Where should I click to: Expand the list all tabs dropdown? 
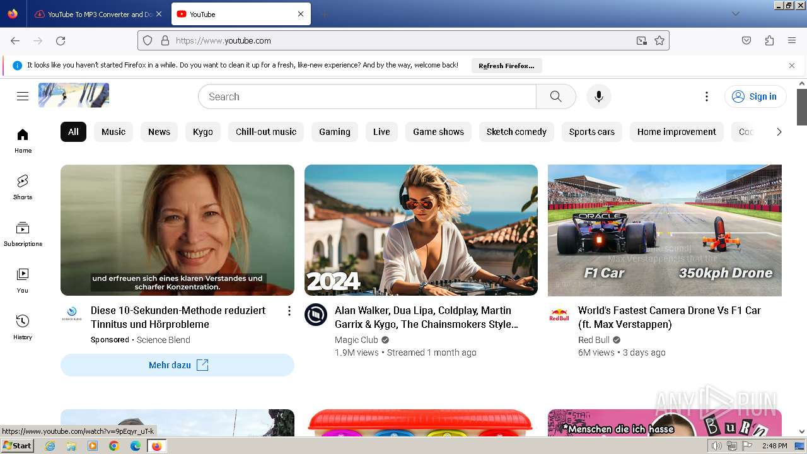pyautogui.click(x=735, y=14)
